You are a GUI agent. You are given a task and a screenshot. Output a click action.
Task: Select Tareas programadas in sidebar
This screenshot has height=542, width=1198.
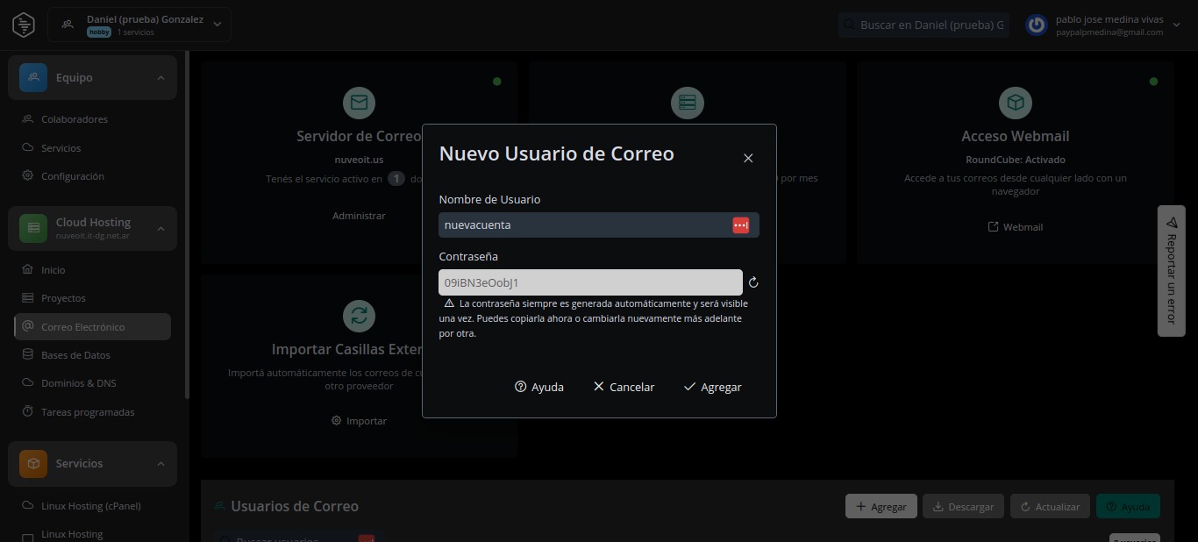pos(88,412)
